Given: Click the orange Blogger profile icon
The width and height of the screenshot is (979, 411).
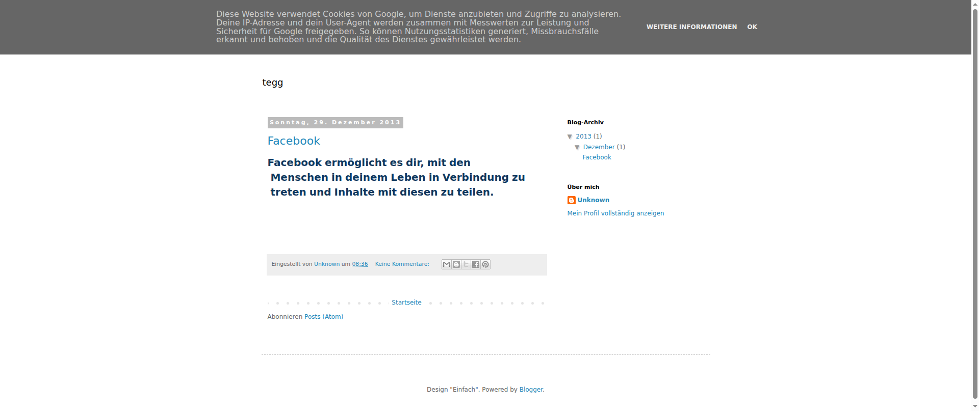Looking at the screenshot, I should tap(572, 200).
